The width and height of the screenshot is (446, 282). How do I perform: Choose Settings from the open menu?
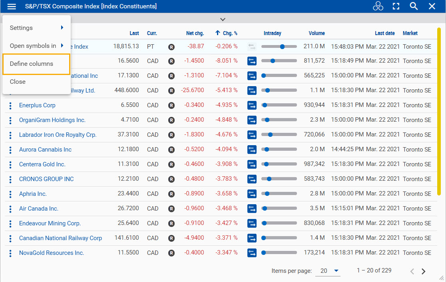pyautogui.click(x=20, y=28)
